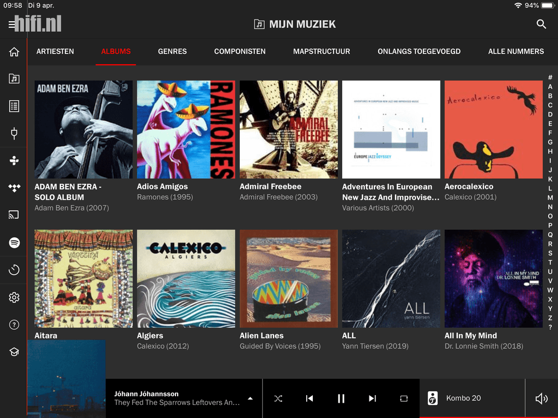Open the All In My Mind cover
The image size is (558, 418).
point(494,279)
